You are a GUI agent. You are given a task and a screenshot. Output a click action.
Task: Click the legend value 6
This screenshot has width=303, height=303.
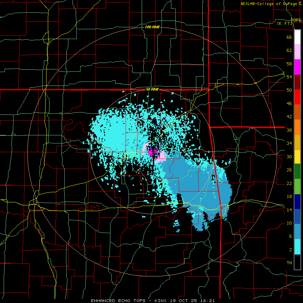click(291, 236)
